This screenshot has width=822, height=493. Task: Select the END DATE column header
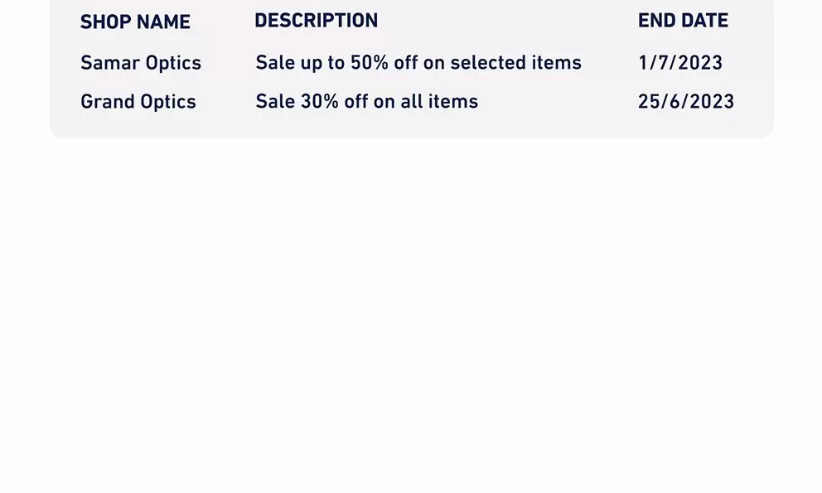[x=683, y=21]
